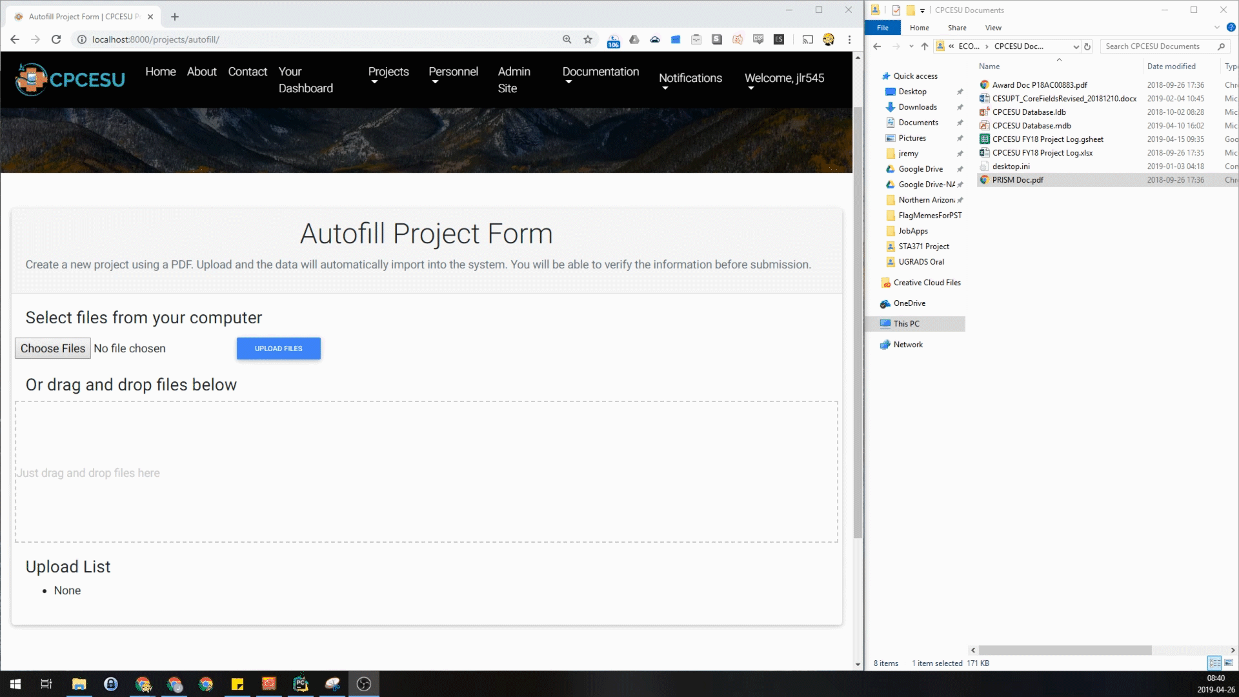Click Choose Files to select a PDF
The width and height of the screenshot is (1239, 697).
(52, 348)
